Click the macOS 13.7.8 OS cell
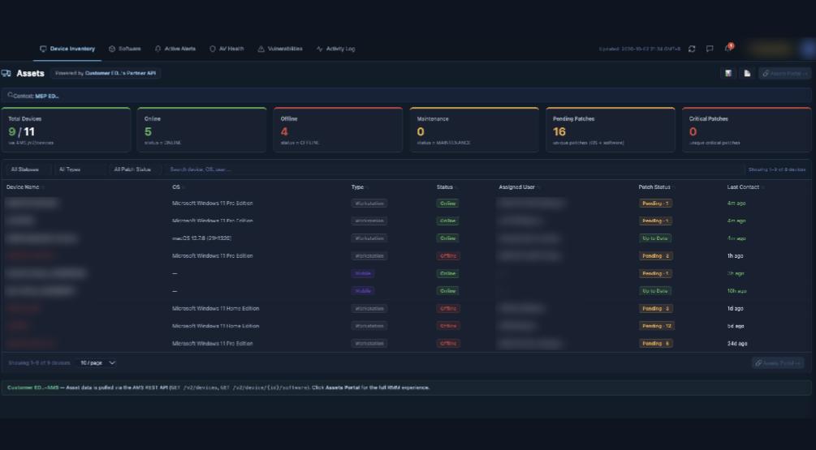The image size is (816, 450). (202, 238)
